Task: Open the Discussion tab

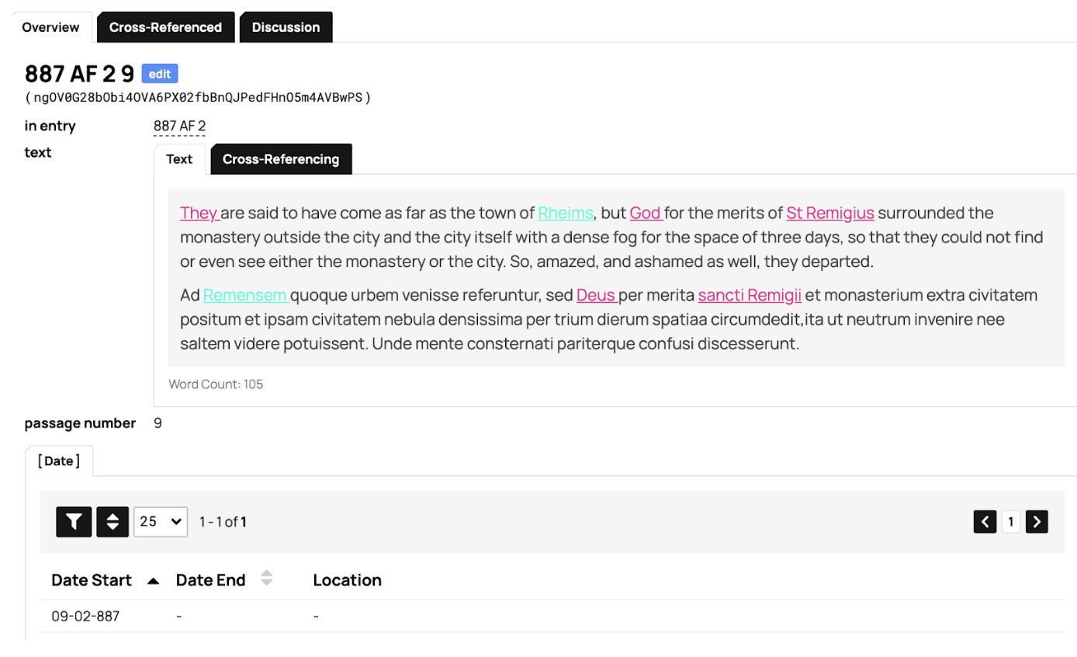Action: point(286,27)
